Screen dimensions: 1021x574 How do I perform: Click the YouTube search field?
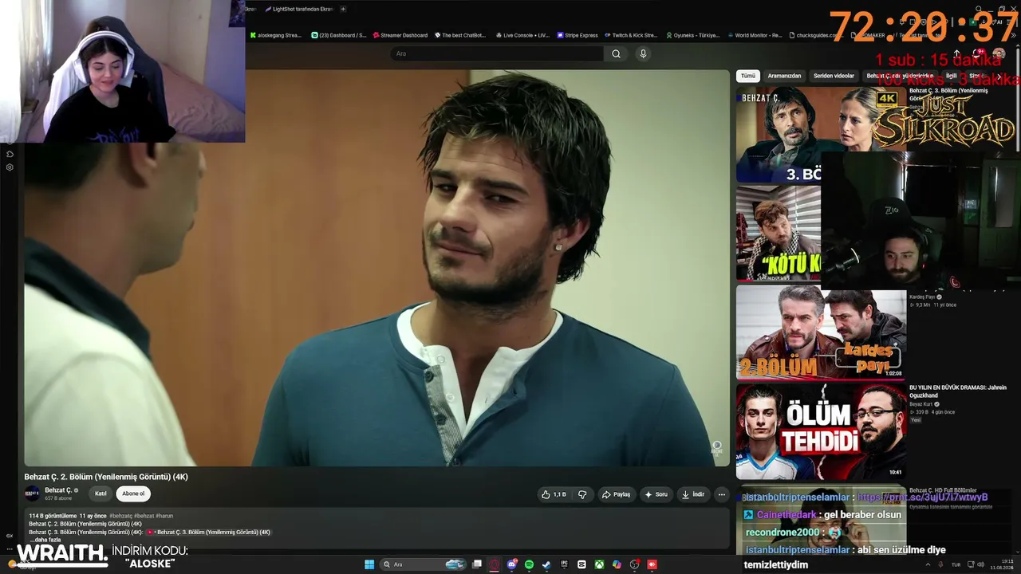point(497,53)
